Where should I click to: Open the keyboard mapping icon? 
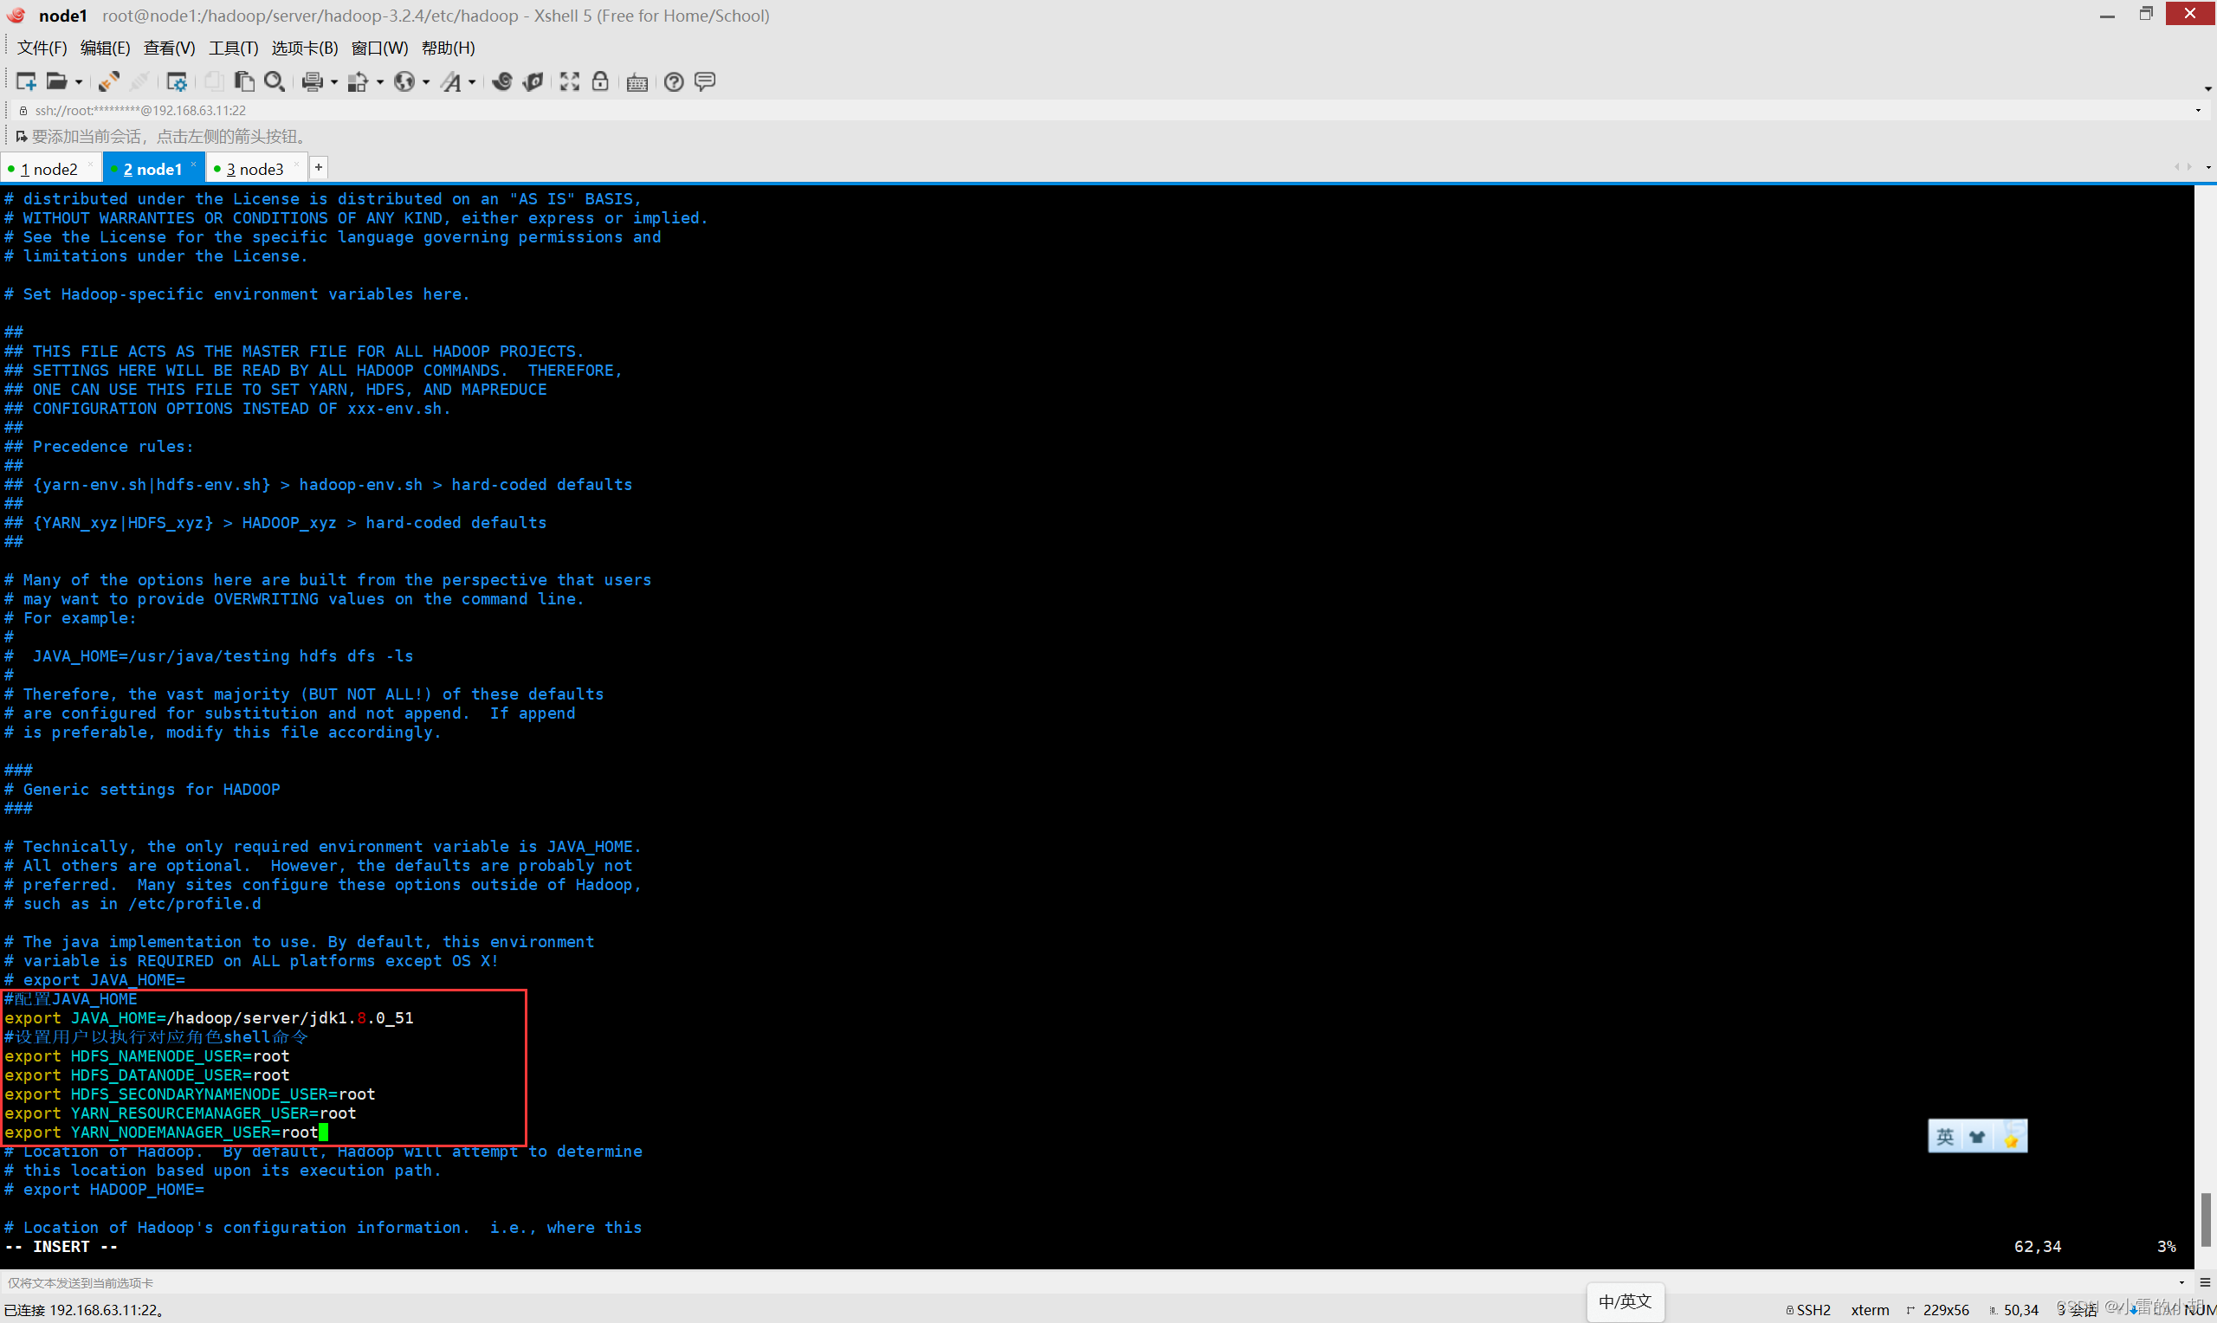pyautogui.click(x=637, y=83)
